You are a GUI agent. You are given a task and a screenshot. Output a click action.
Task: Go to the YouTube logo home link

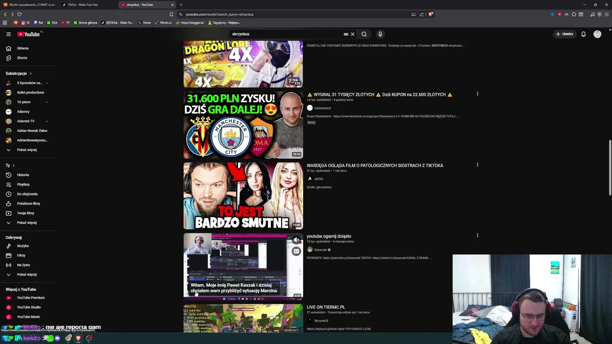(30, 34)
